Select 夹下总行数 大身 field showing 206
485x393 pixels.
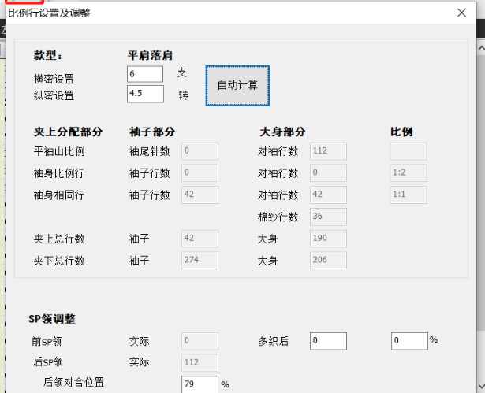328,260
